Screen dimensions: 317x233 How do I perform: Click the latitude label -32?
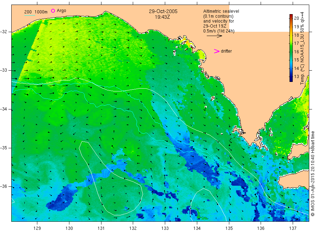[x=4, y=32]
